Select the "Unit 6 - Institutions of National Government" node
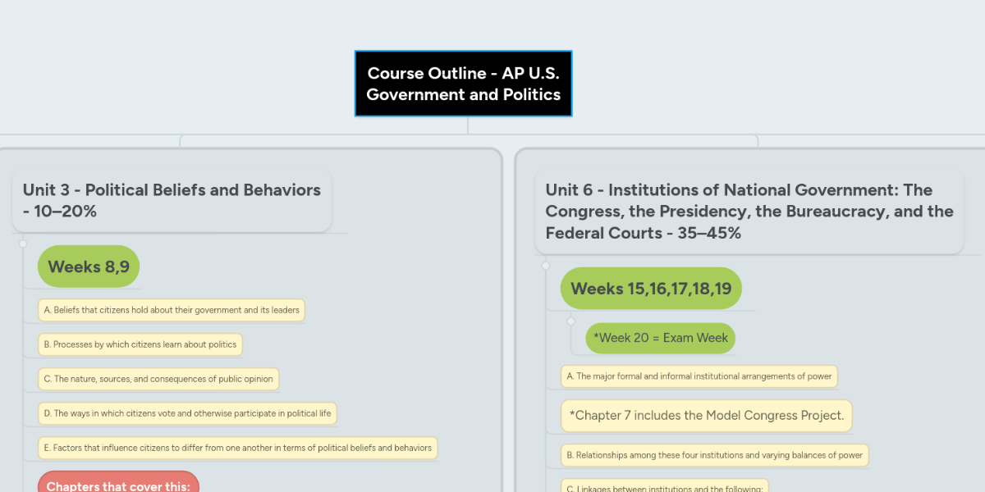985x492 pixels. [x=749, y=211]
